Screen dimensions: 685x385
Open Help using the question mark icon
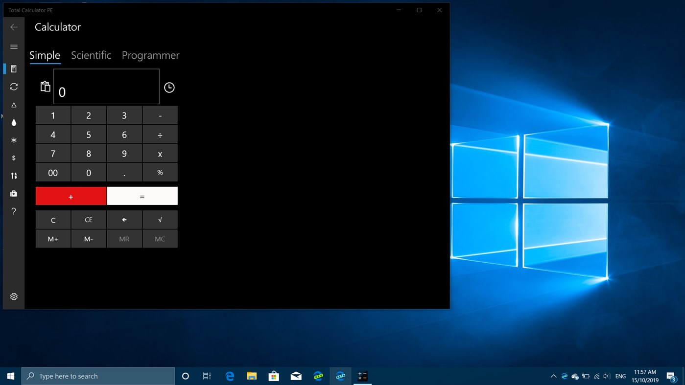[x=13, y=211]
